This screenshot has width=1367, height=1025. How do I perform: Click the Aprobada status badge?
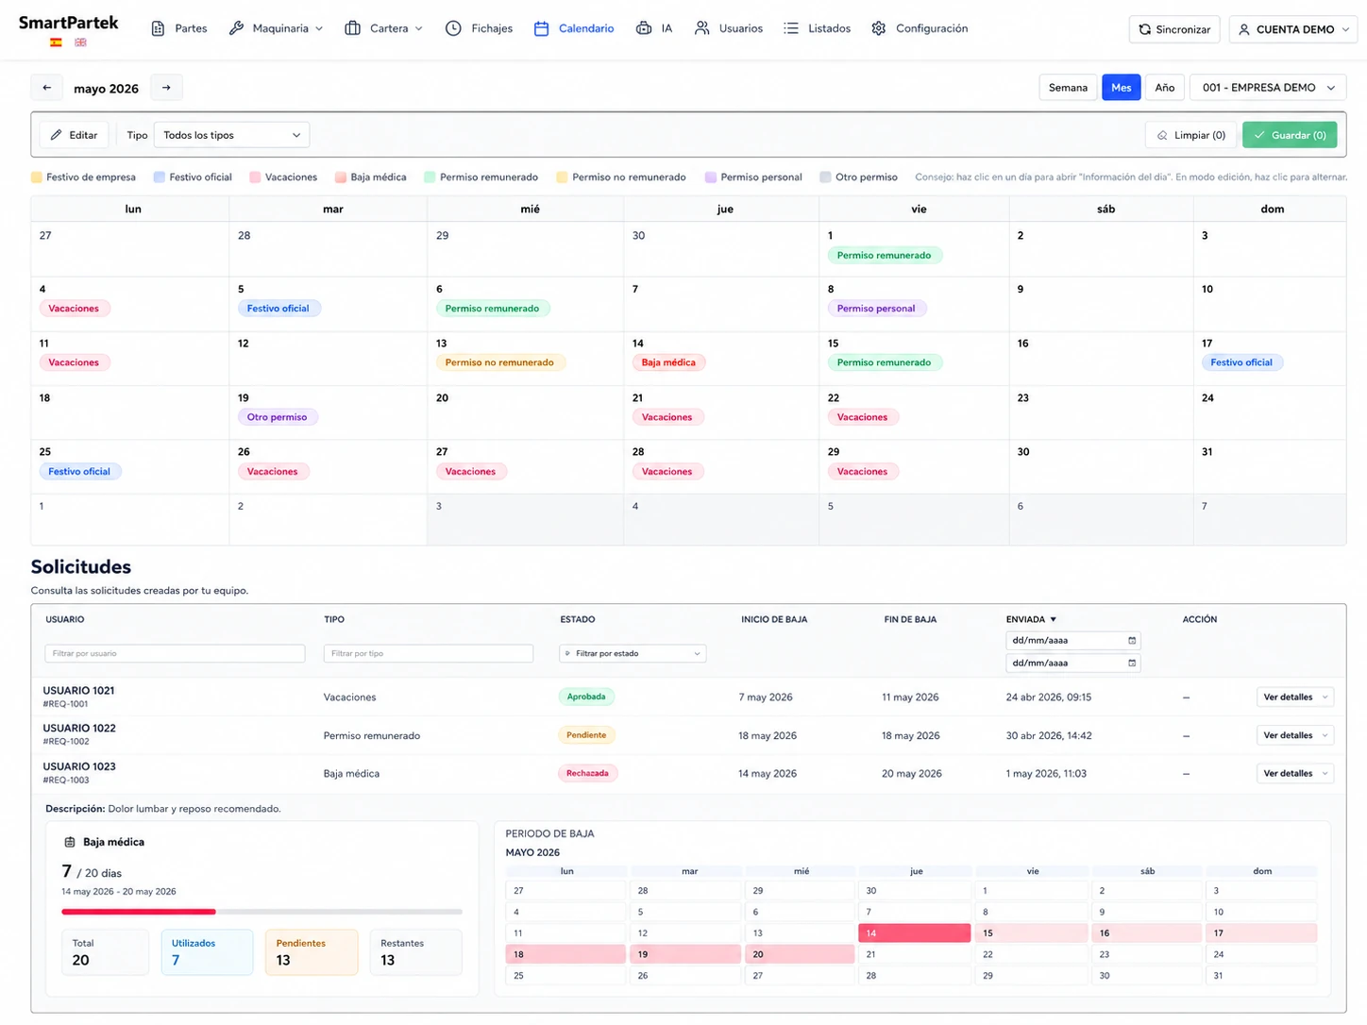click(586, 697)
